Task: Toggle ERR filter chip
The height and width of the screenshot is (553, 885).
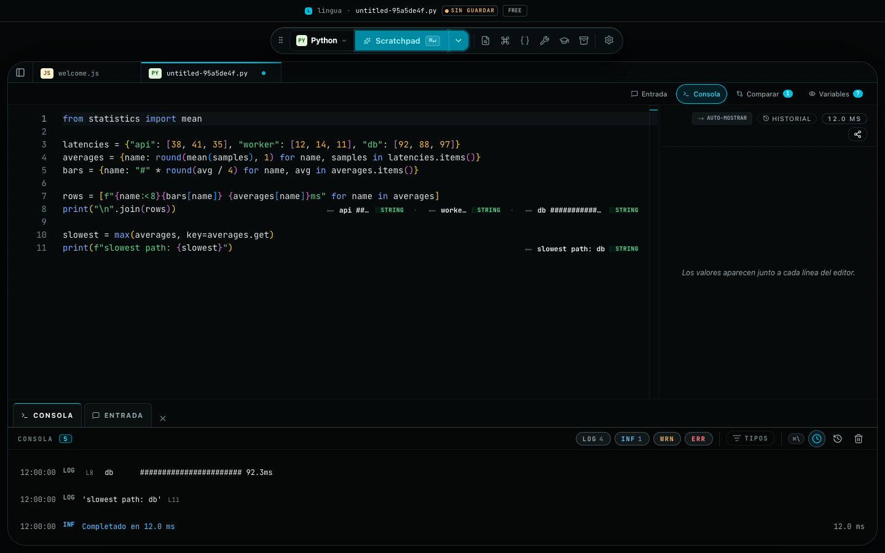Action: coord(698,439)
